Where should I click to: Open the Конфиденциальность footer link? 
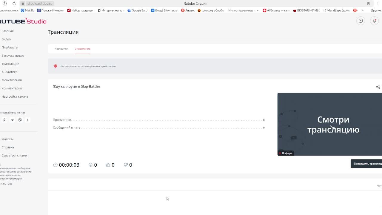pyautogui.click(x=10, y=175)
